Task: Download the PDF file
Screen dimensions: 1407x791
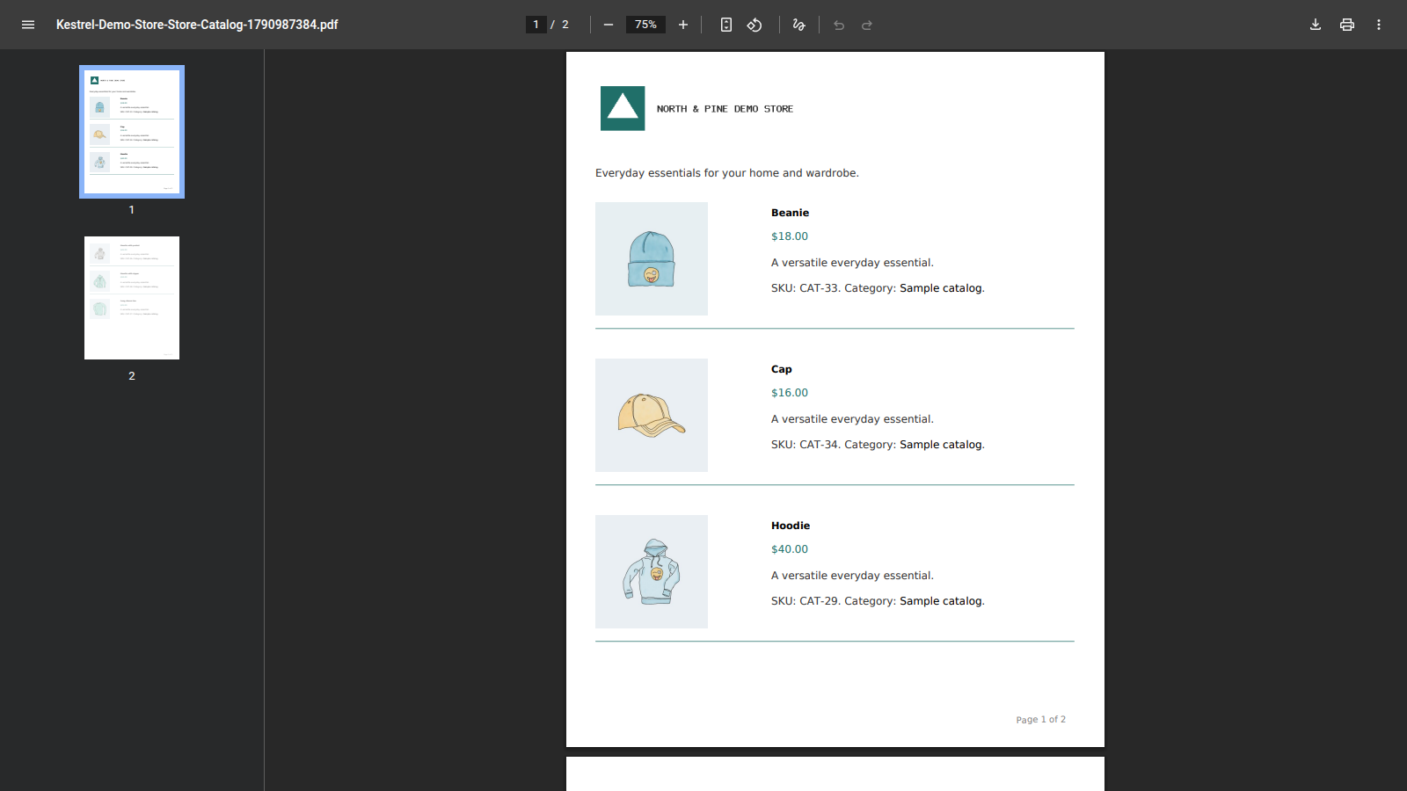Action: (x=1316, y=25)
